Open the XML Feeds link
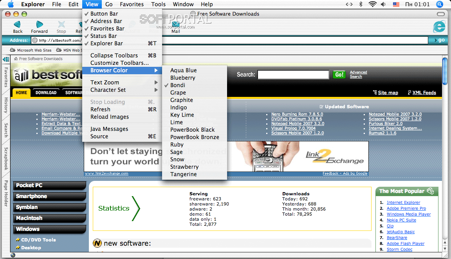The image size is (451, 259). click(424, 93)
